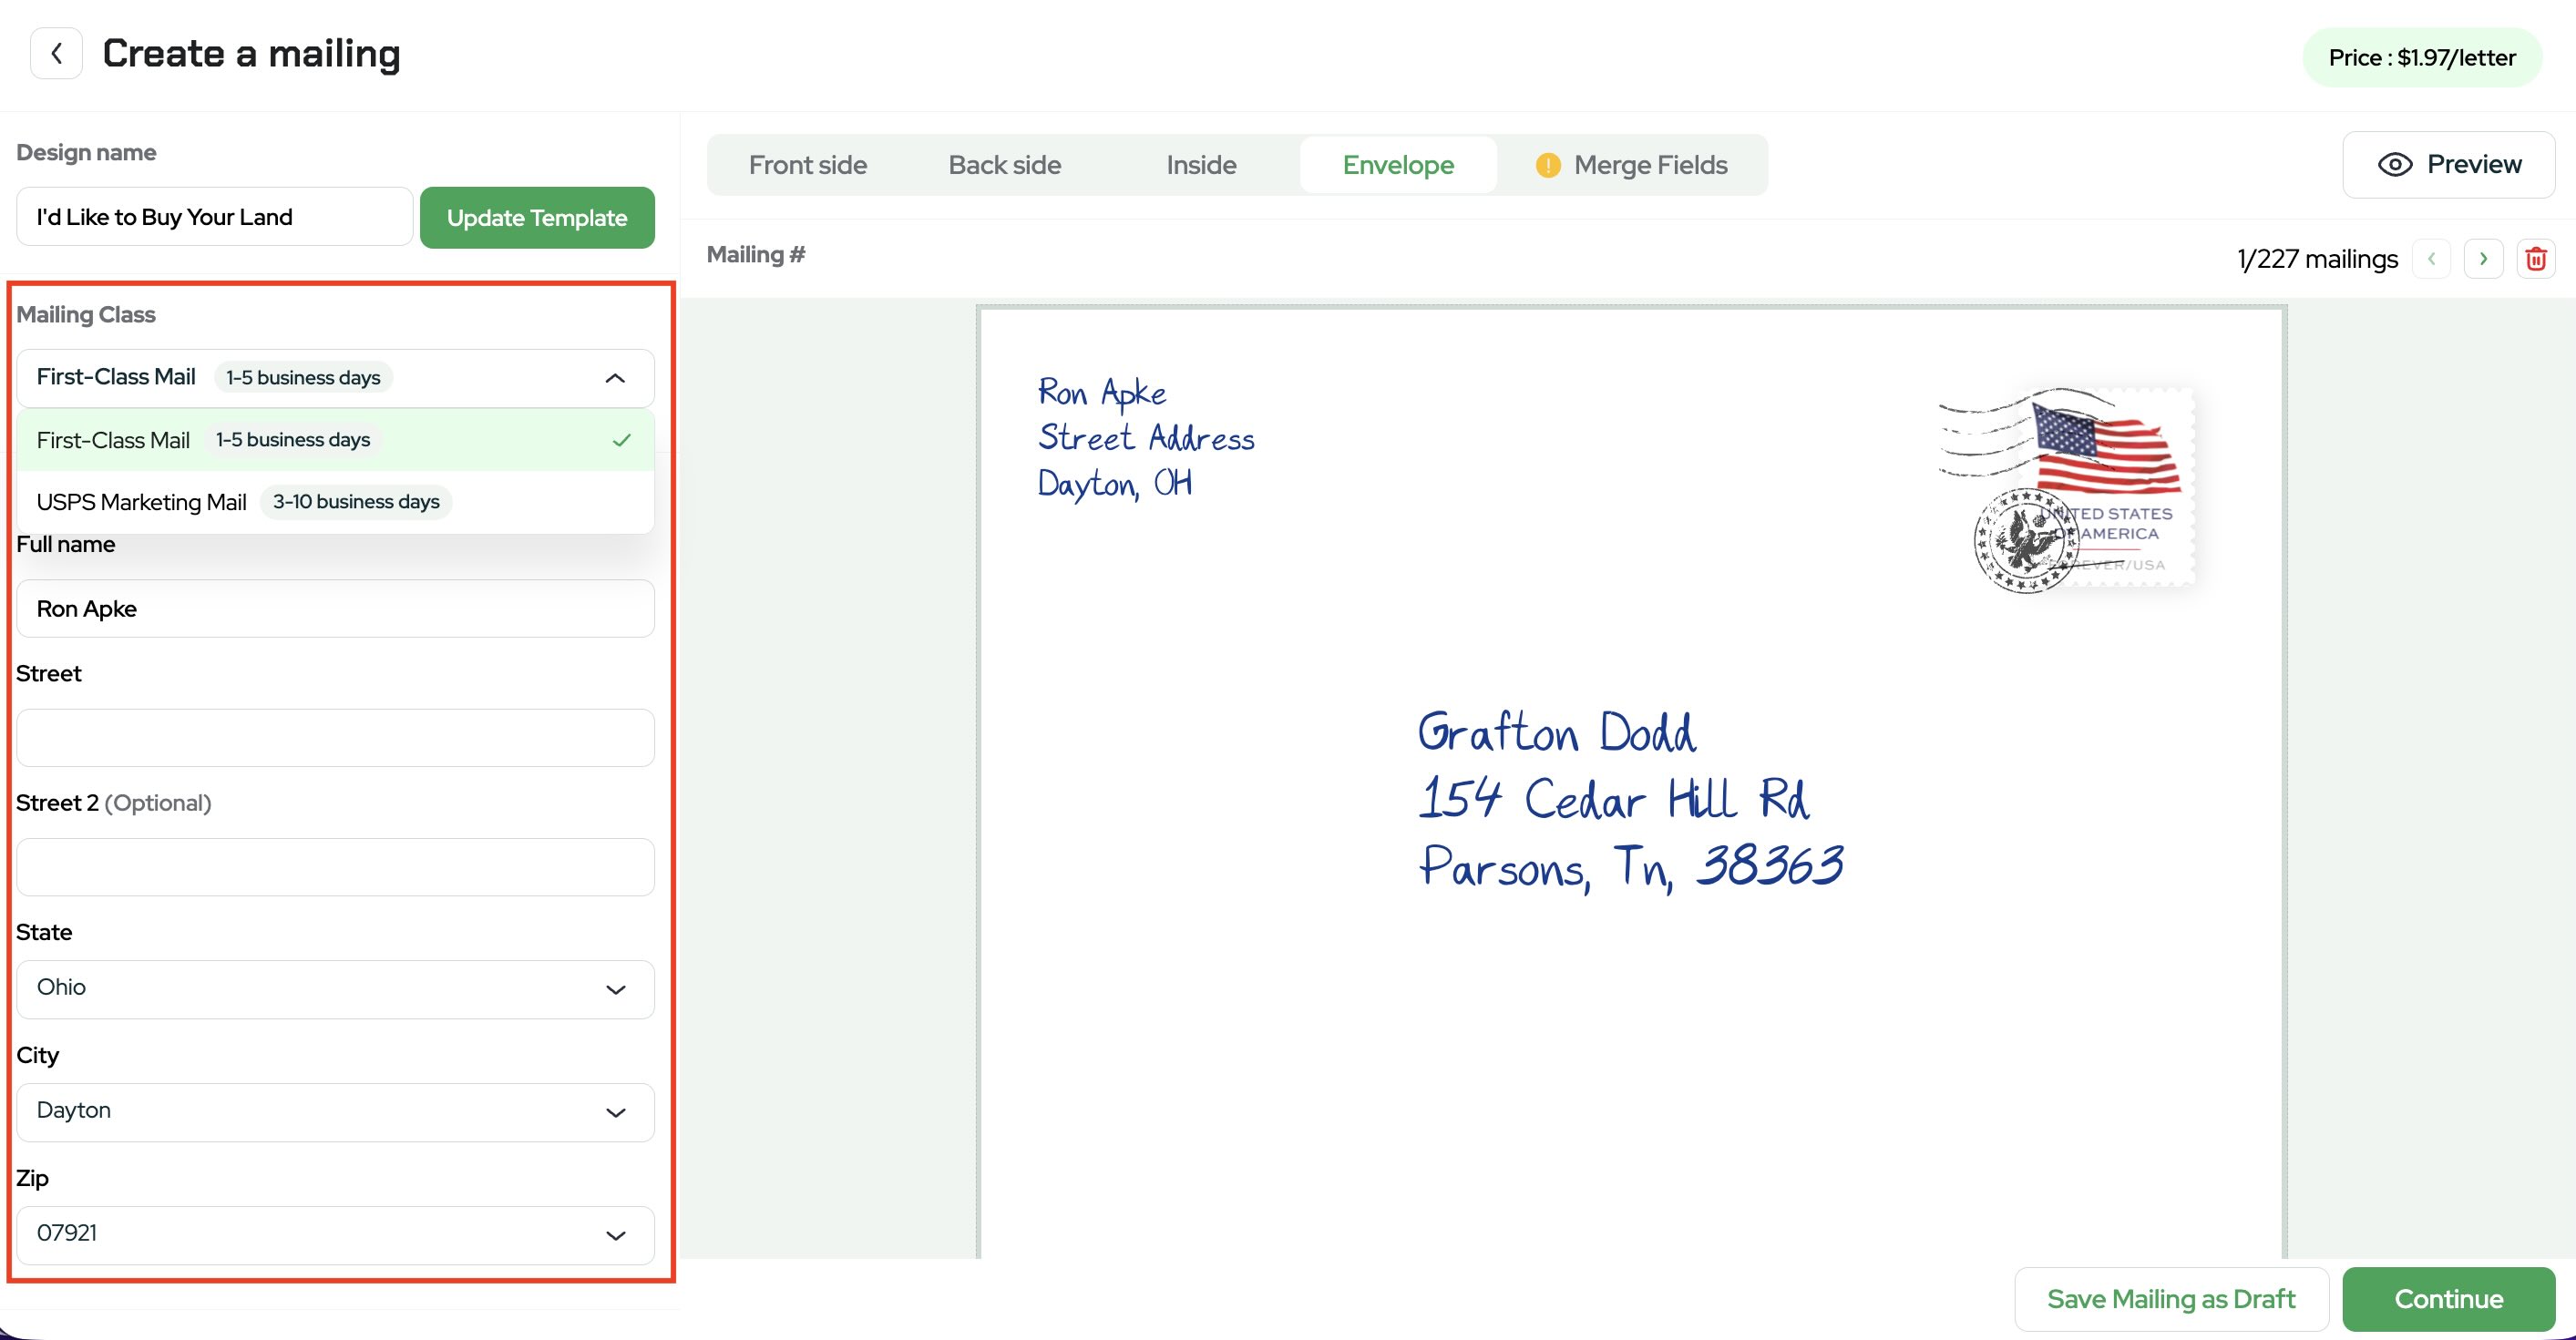Open the Inside tab
Viewport: 2576px width, 1340px height.
[x=1201, y=165]
